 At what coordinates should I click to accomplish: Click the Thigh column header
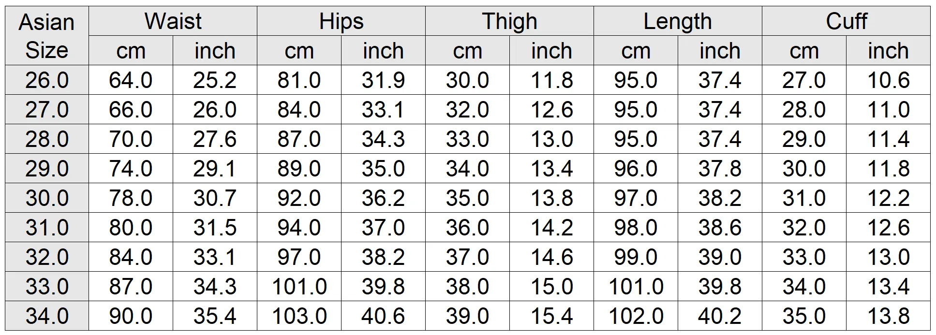tap(509, 21)
